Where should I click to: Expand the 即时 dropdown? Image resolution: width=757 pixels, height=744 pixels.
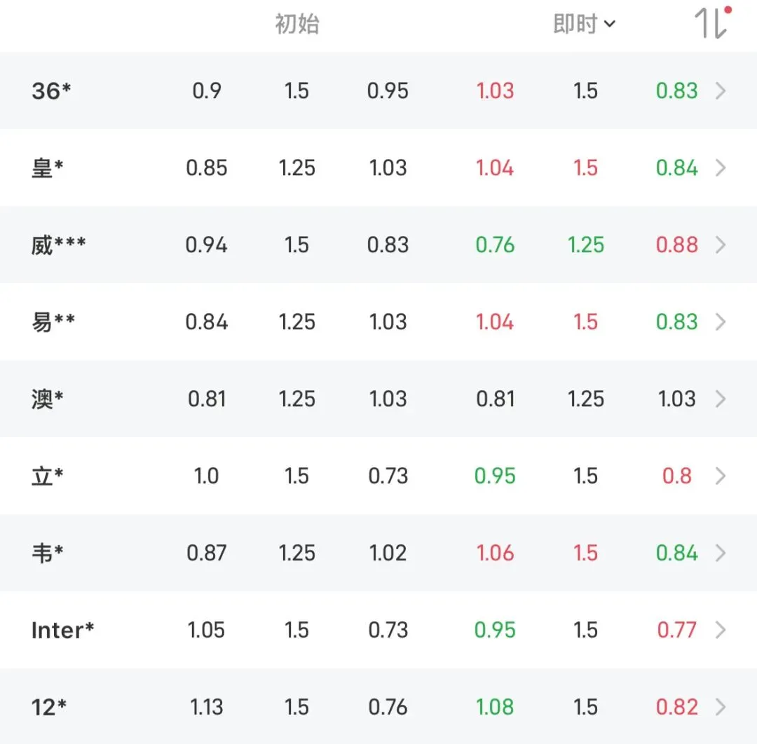click(x=584, y=24)
